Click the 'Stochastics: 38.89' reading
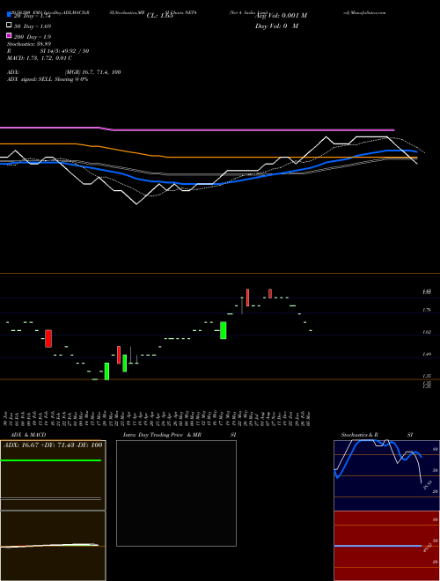Screen dimensions: 440x581 pyautogui.click(x=29, y=44)
